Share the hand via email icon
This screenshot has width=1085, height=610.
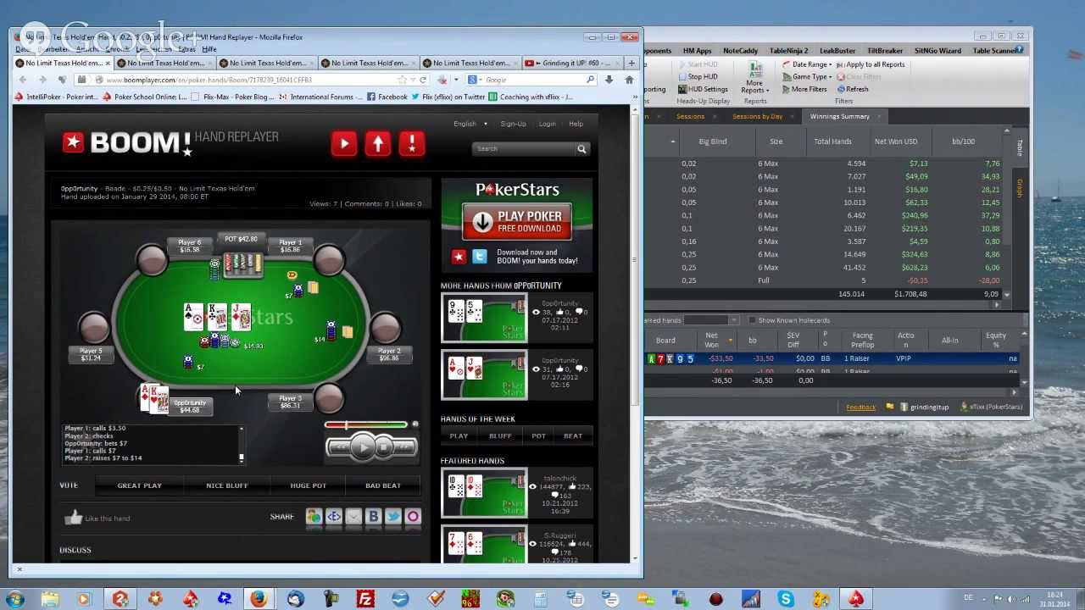coord(353,516)
